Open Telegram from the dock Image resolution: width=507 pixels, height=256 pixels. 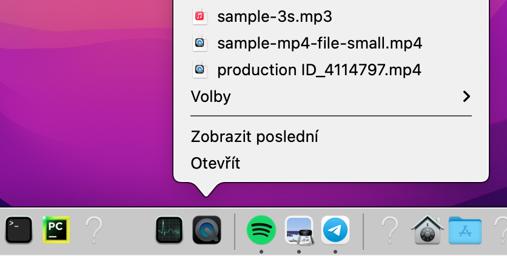tap(335, 231)
